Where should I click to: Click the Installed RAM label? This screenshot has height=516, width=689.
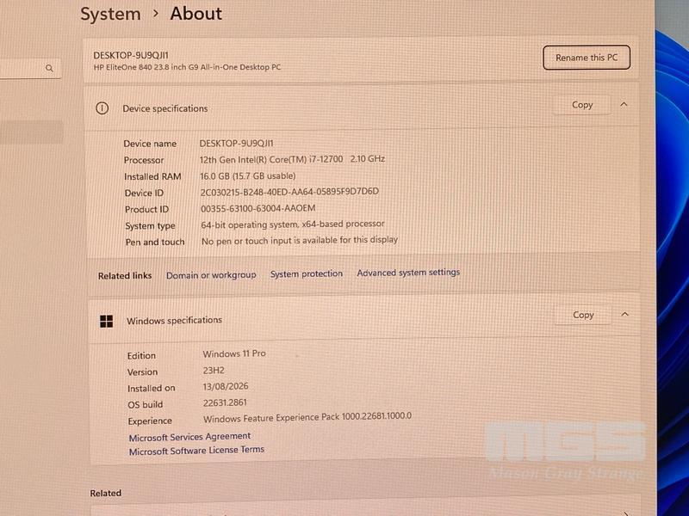[152, 176]
